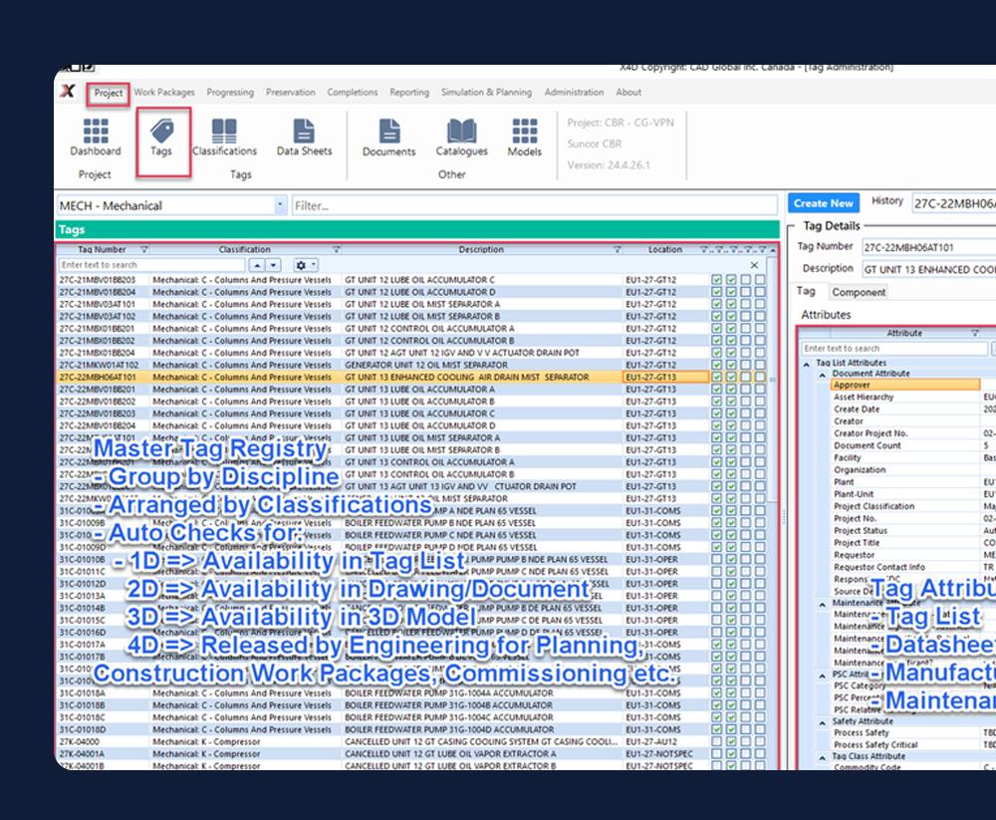996x820 pixels.
Task: Collapse the Maintenance Attribute group
Action: (822, 603)
